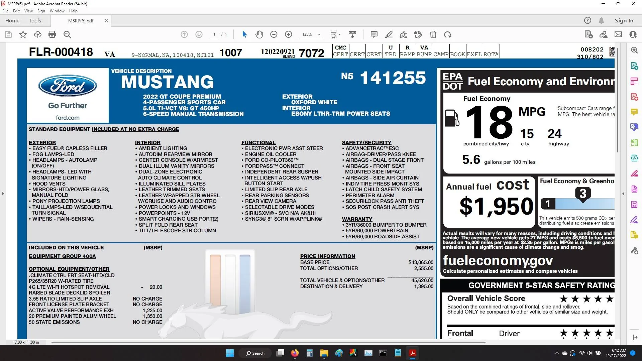Open the Edit menu
Viewport: 642px width, 361px height.
tap(16, 11)
